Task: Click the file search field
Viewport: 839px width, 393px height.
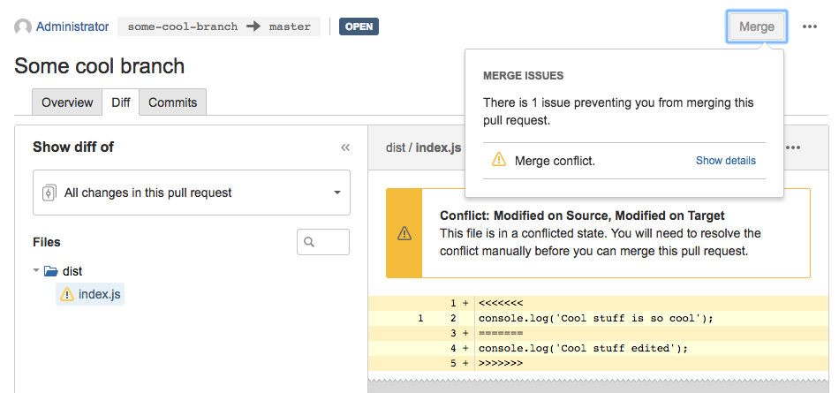Action: pos(323,242)
